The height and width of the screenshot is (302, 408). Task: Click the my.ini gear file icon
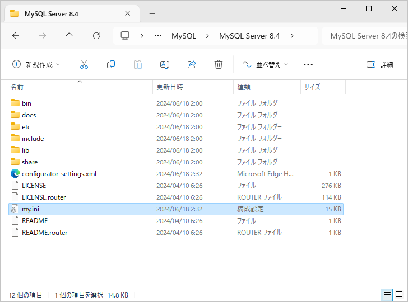pyautogui.click(x=15, y=209)
